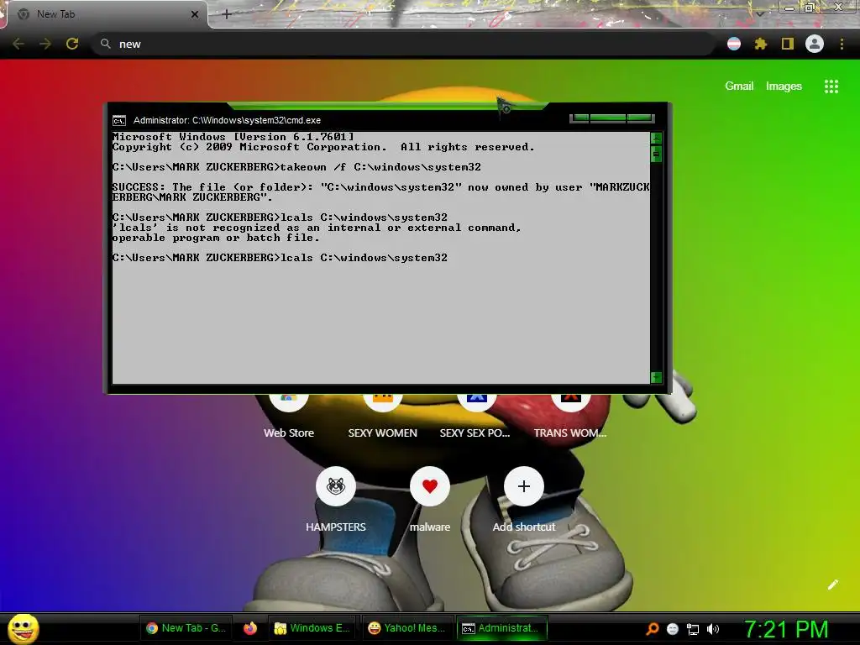Image resolution: width=860 pixels, height=645 pixels.
Task: Switch to New Tab Chrome taskbar button
Action: (186, 628)
